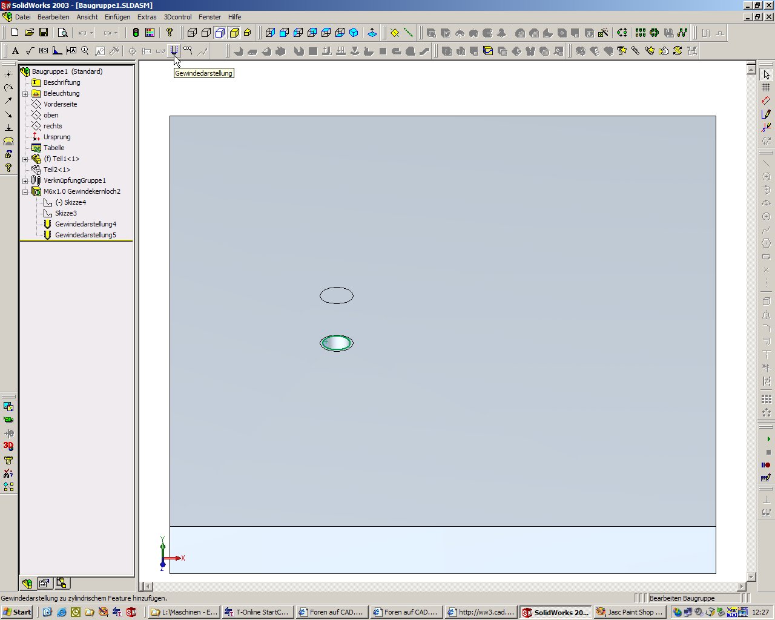The width and height of the screenshot is (775, 620).
Task: Collapse the M6x1.0 Gewindekernloch2 node
Action: (25, 191)
